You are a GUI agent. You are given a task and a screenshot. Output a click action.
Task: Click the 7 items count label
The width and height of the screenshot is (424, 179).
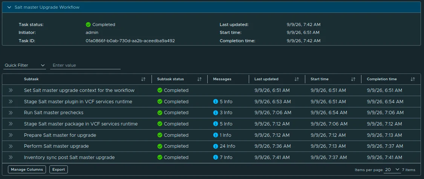pos(409,170)
